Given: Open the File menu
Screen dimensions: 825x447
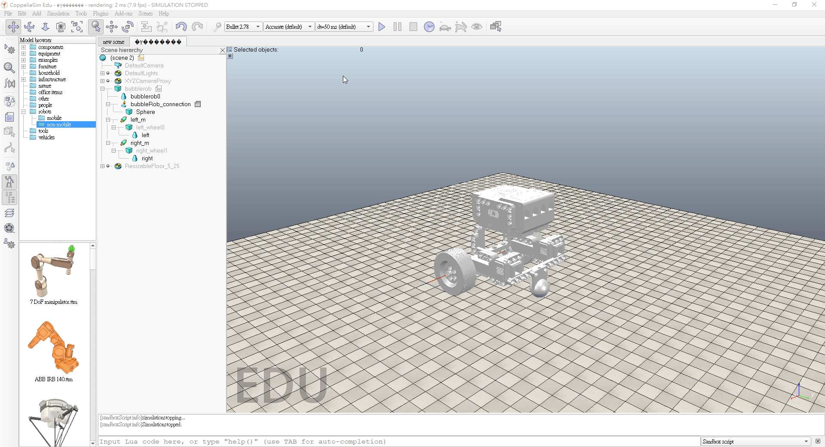Looking at the screenshot, I should (x=8, y=13).
